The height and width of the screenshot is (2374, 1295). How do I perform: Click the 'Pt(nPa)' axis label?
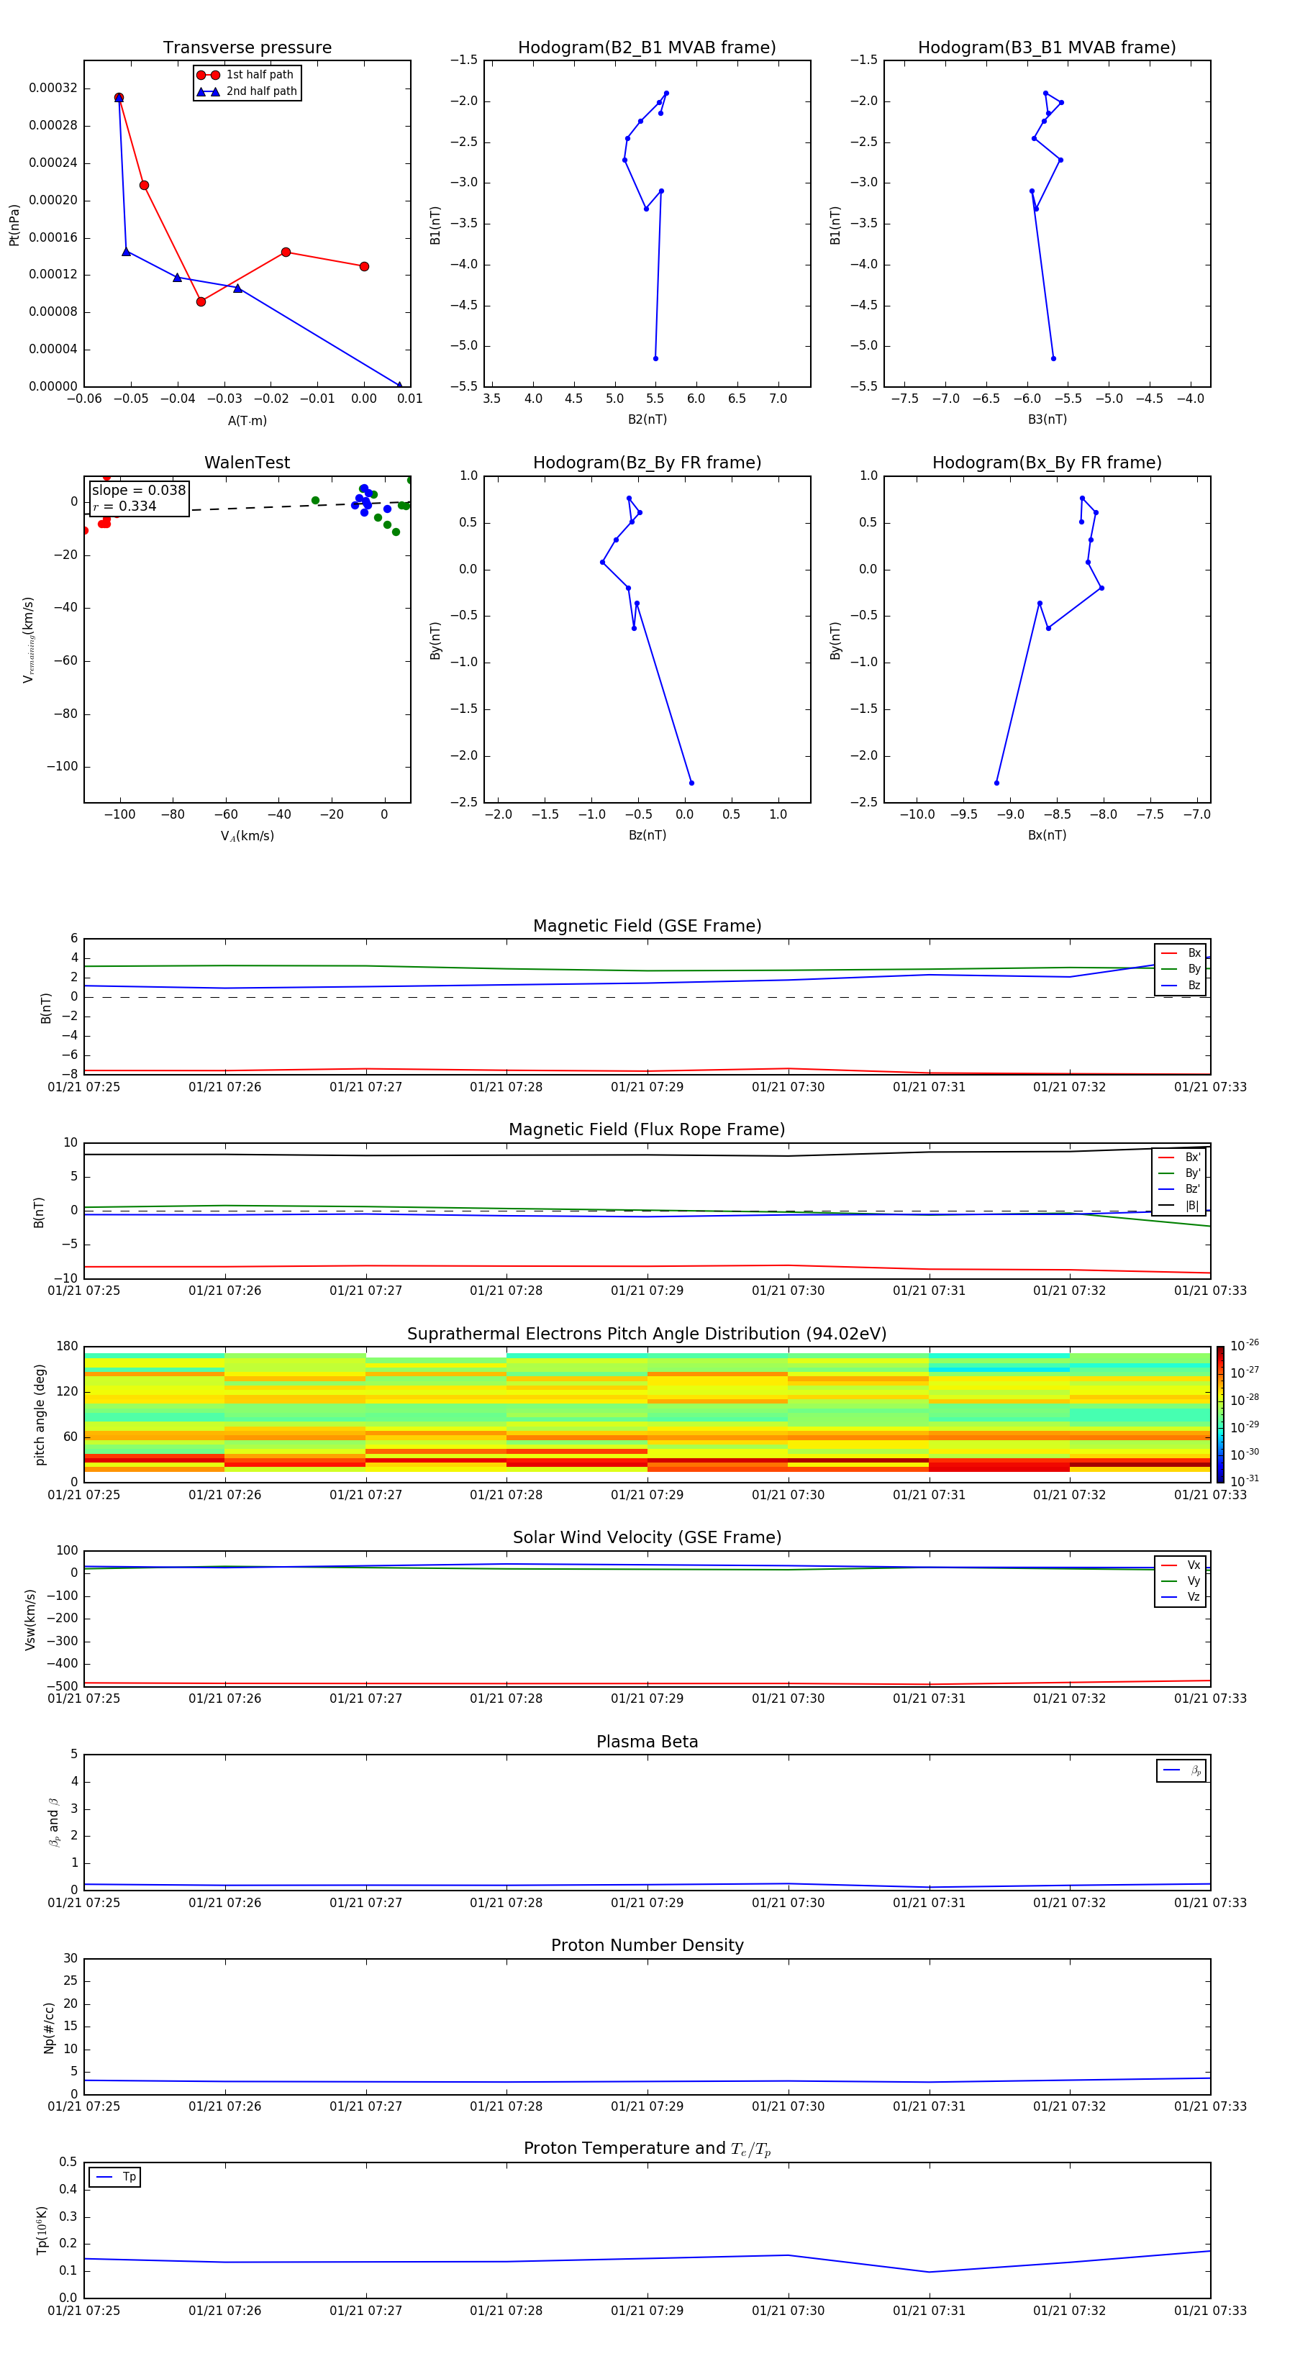[x=14, y=225]
